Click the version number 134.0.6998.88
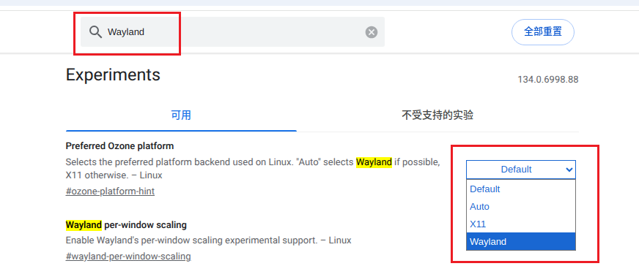639x277 pixels. point(547,80)
